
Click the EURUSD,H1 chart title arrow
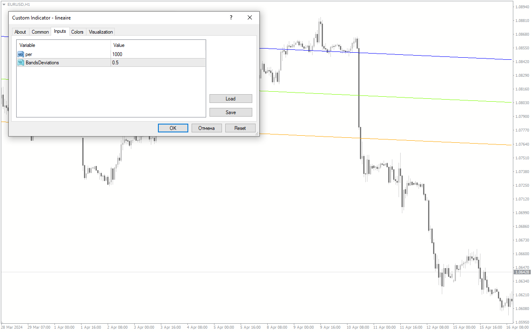point(4,4)
